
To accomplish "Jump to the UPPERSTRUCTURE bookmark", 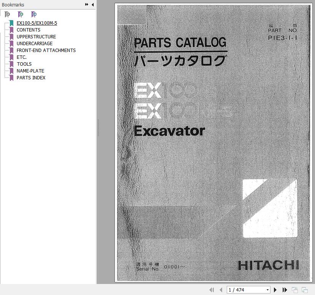I will pos(36,37).
